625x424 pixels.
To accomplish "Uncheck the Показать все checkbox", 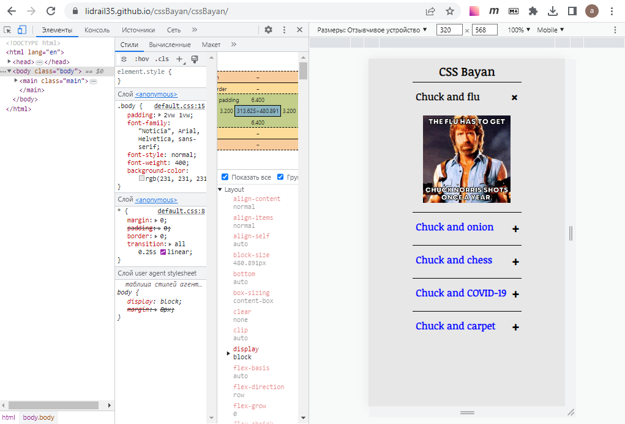I will point(224,177).
